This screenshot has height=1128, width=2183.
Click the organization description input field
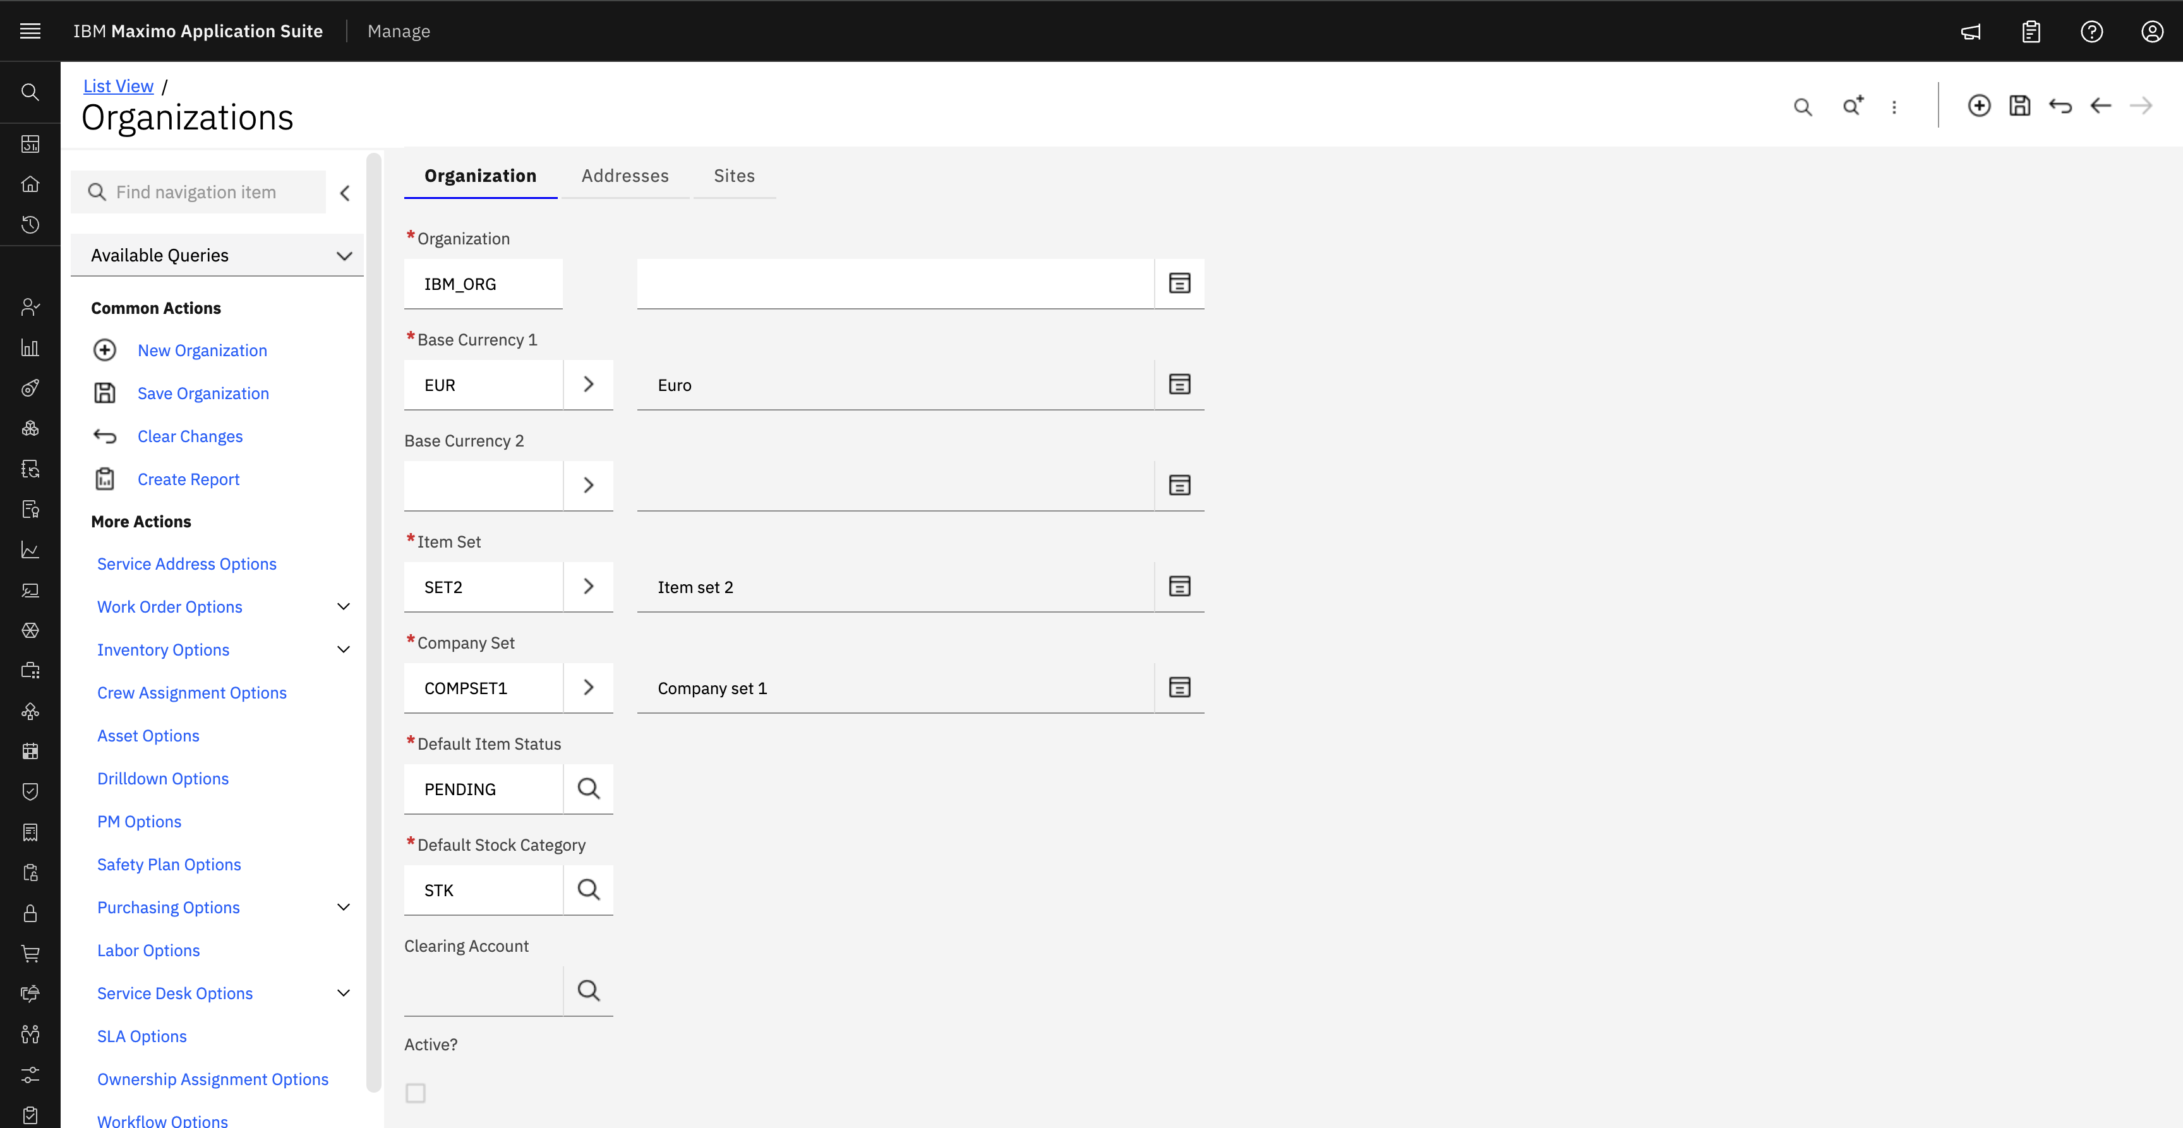(896, 284)
